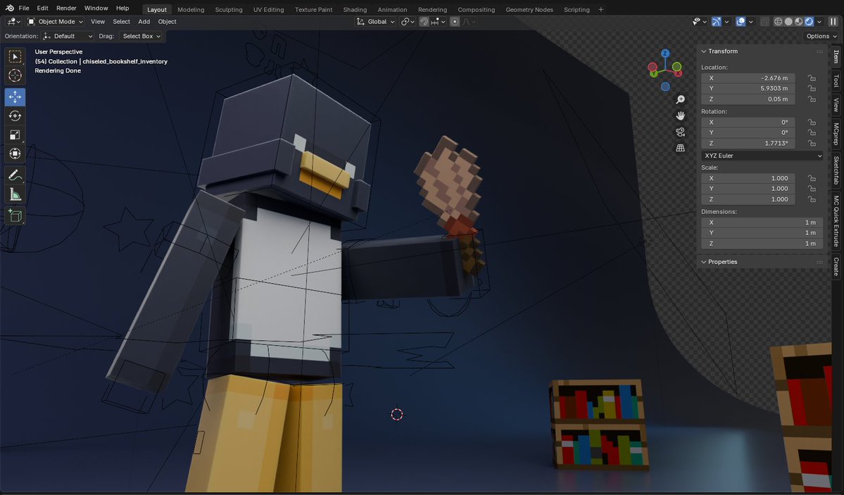The width and height of the screenshot is (844, 495).
Task: Open the Orientation Default dropdown
Action: coord(68,36)
